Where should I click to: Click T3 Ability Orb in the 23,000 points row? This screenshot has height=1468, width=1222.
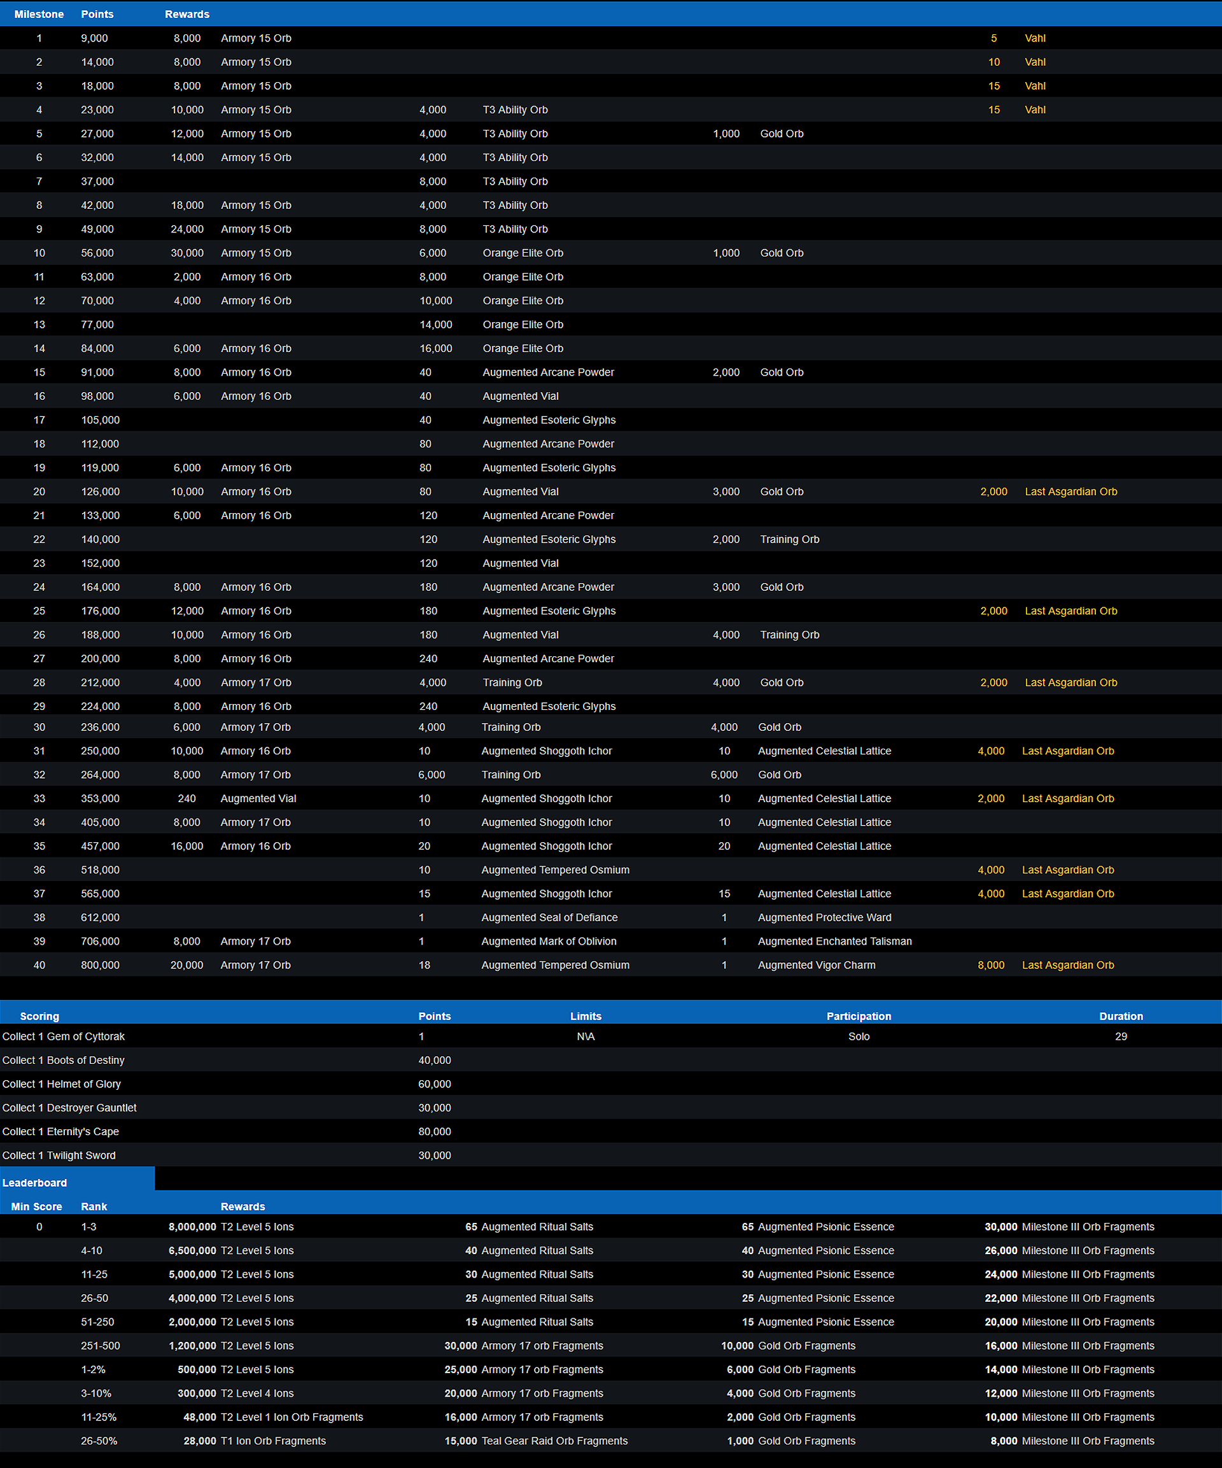[x=516, y=109]
